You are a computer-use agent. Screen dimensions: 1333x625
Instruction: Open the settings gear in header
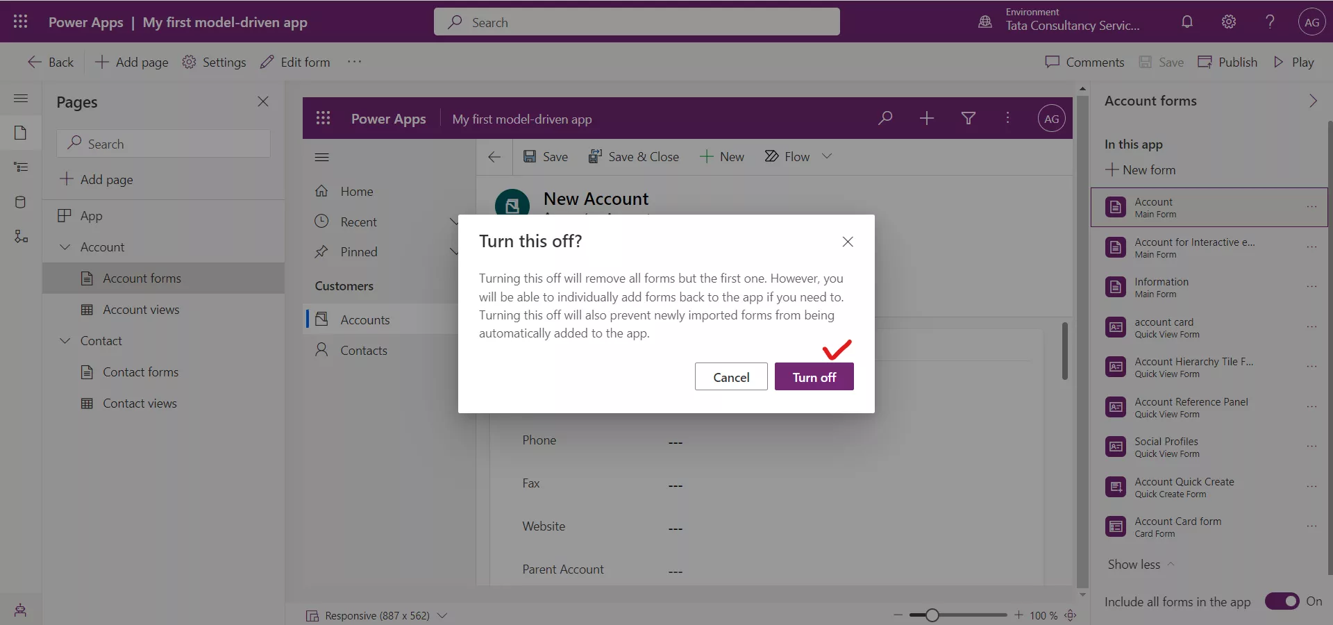(x=1229, y=22)
